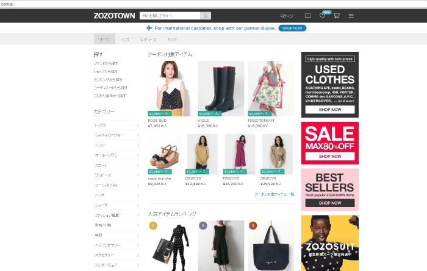Click SHOP NOW on USED CLOTHES banner
This screenshot has width=427, height=271.
coord(330,110)
